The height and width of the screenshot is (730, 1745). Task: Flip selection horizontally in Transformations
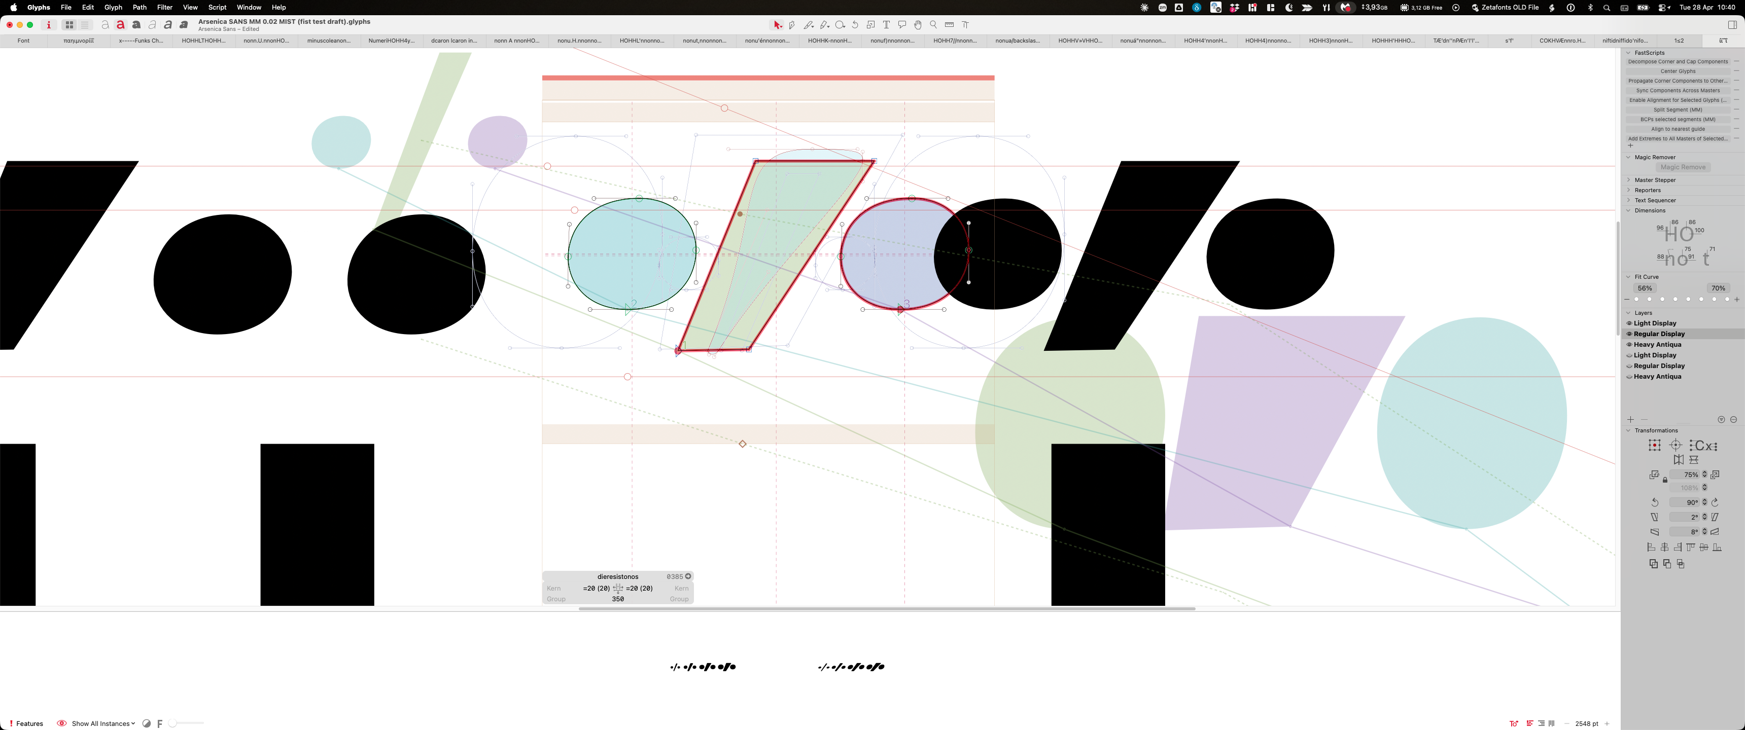pos(1679,460)
